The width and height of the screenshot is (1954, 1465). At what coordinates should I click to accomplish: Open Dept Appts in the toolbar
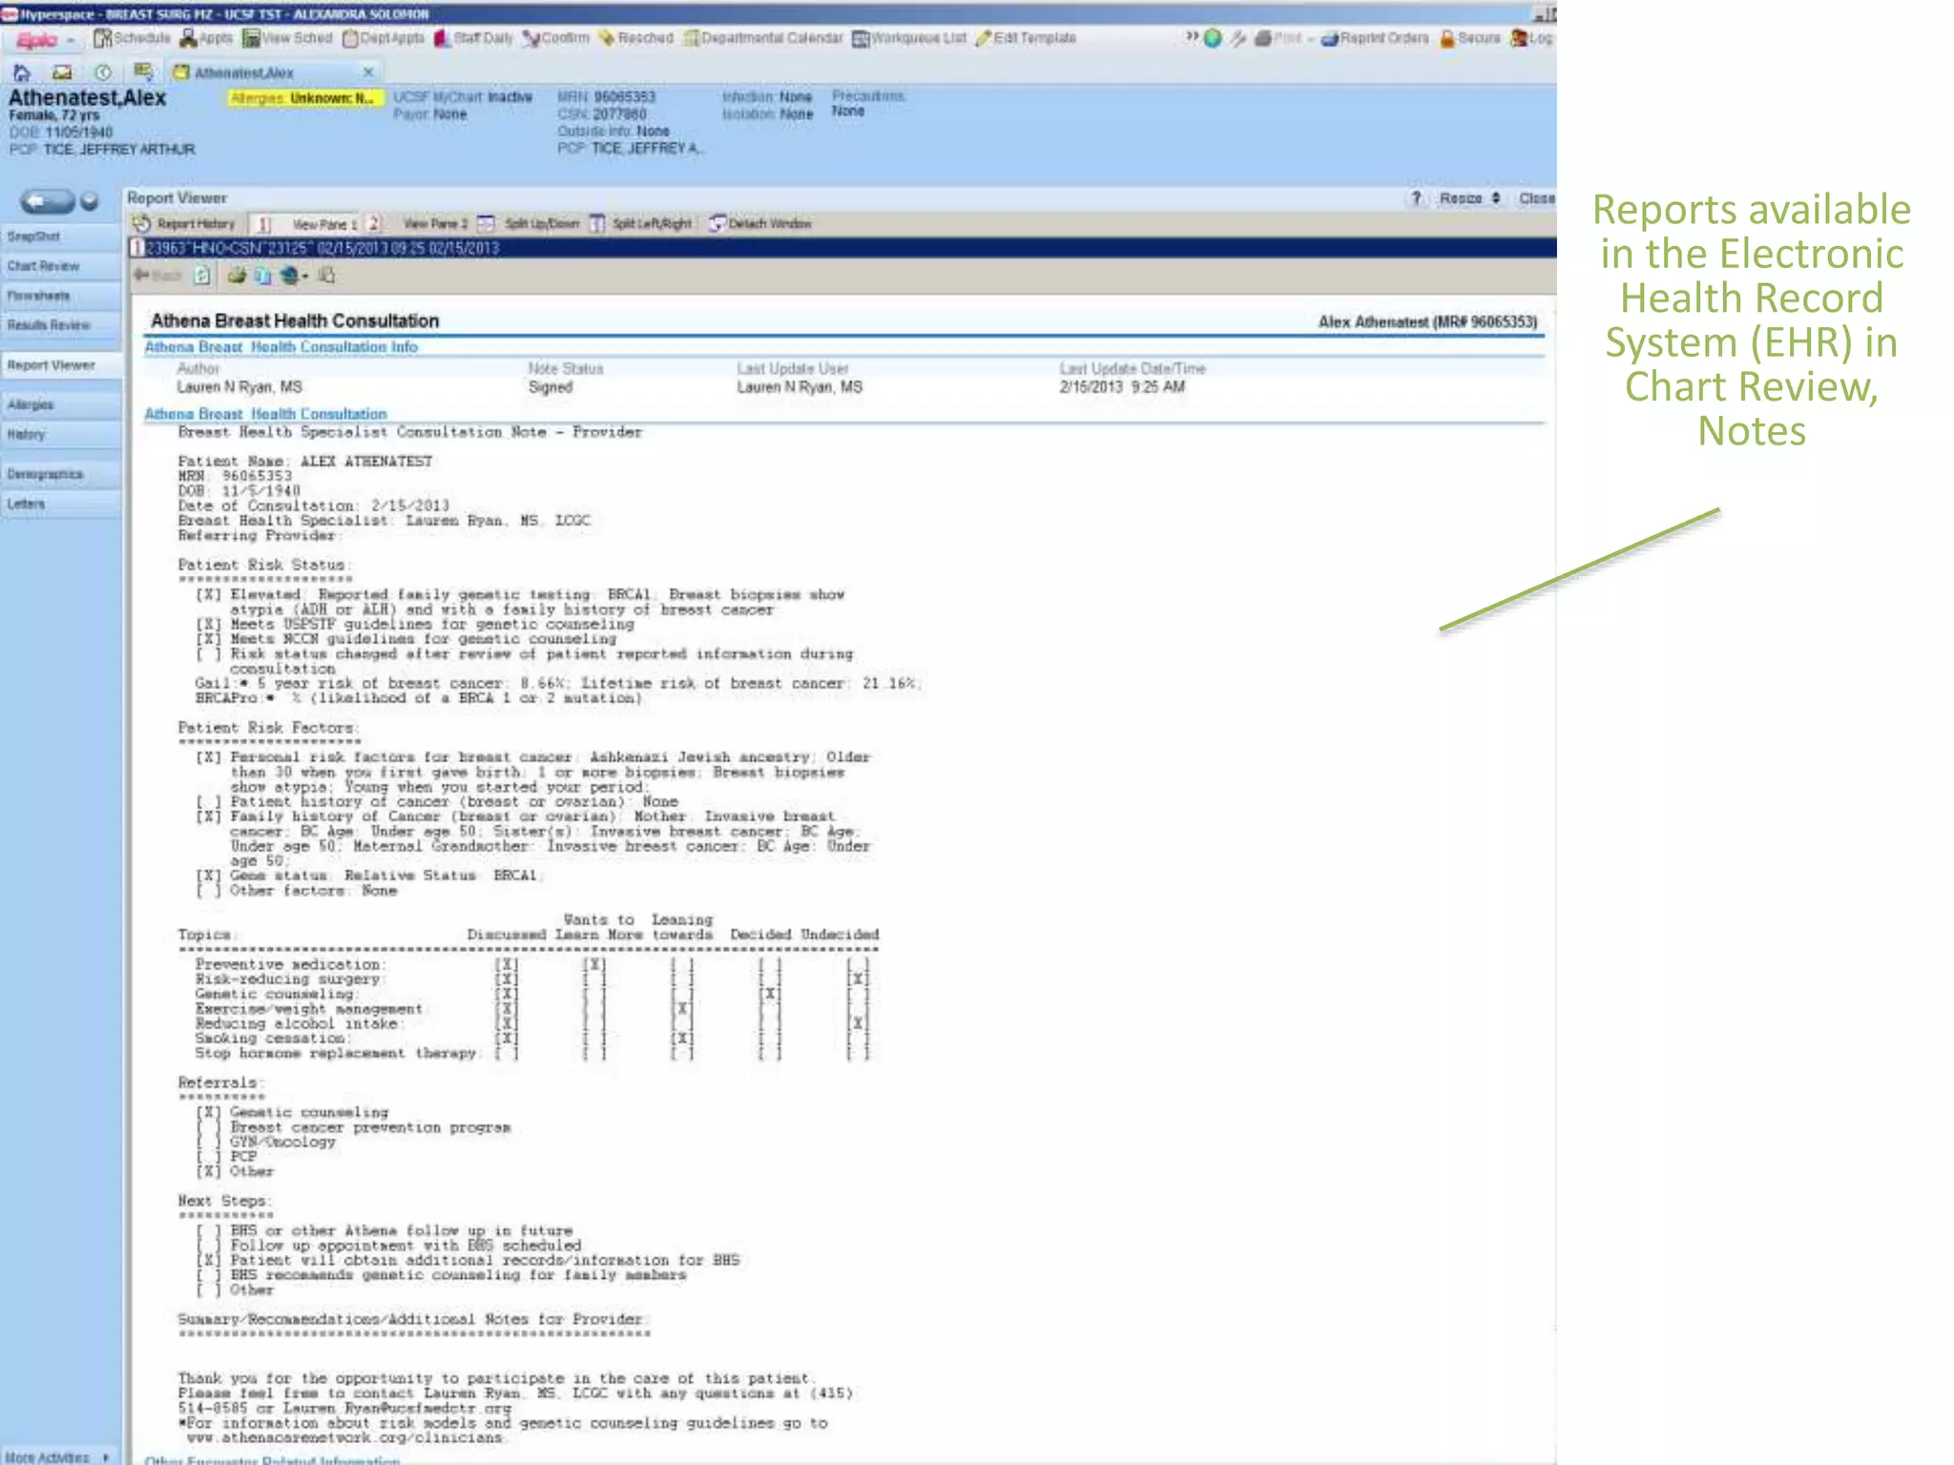coord(384,38)
